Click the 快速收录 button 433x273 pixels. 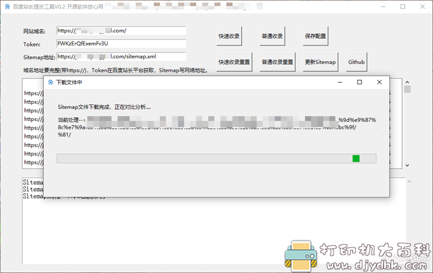(x=229, y=36)
